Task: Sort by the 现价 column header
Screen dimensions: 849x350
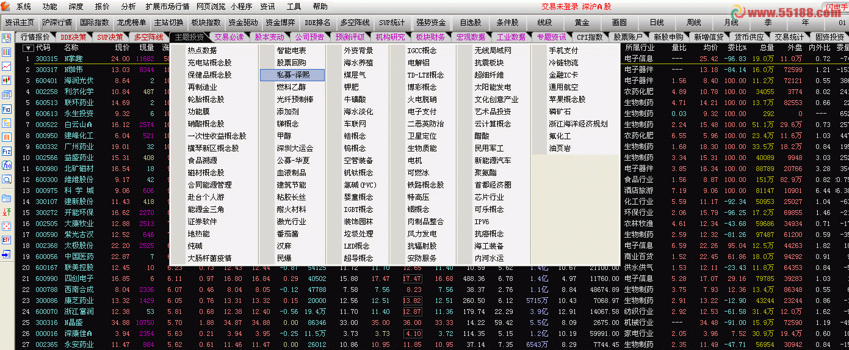Action: [x=123, y=48]
